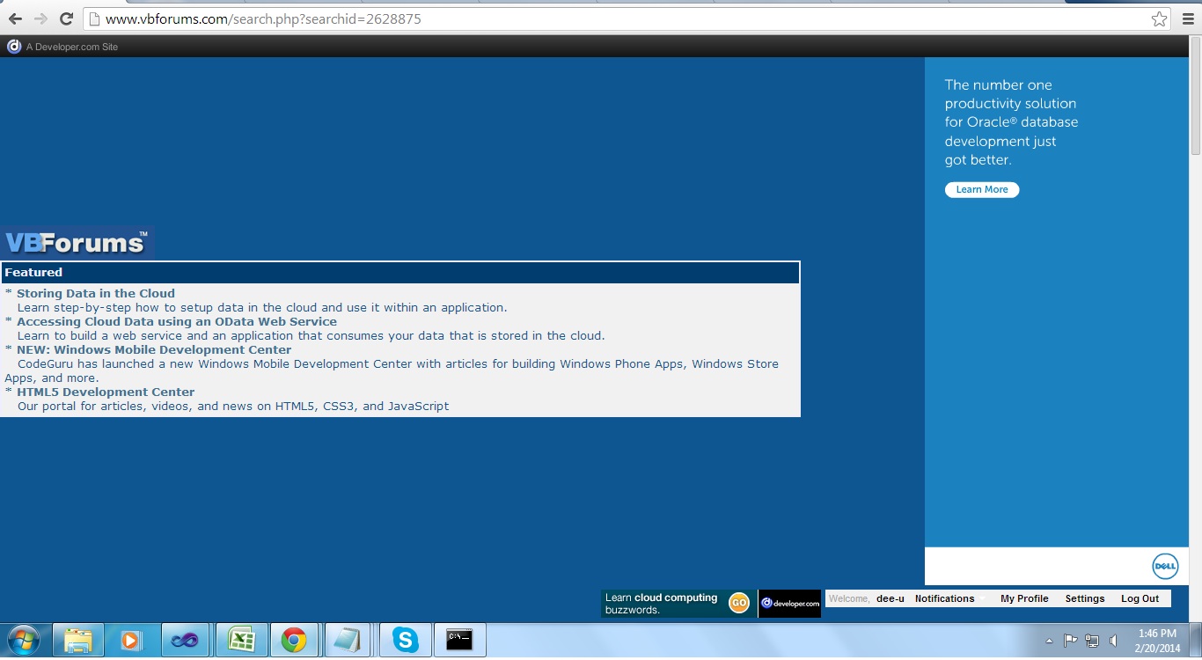Click the VBForums logo
Viewport: 1202px width, 660px height.
coord(77,243)
